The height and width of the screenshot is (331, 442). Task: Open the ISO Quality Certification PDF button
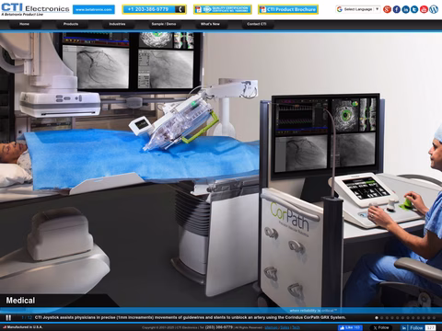pos(223,9)
